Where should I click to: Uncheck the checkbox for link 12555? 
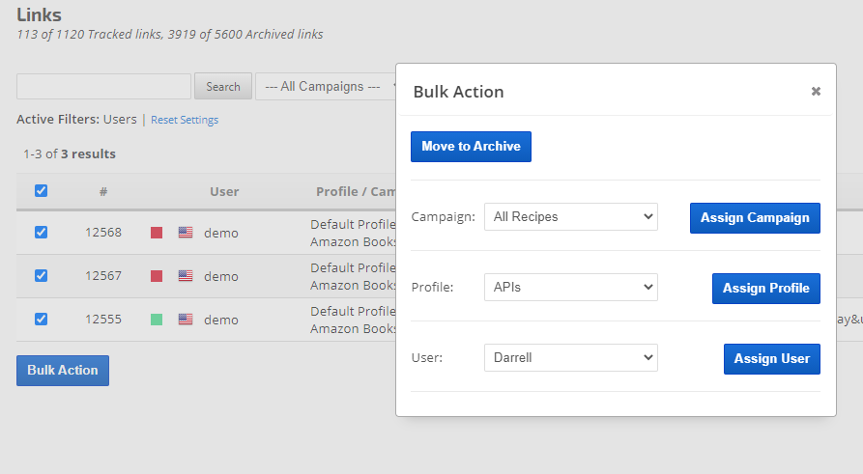coord(41,319)
